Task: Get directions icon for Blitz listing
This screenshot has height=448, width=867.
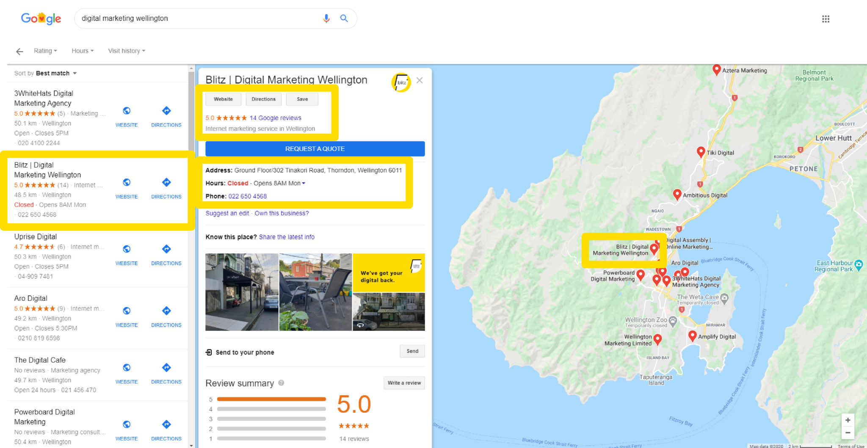Action: click(x=166, y=182)
